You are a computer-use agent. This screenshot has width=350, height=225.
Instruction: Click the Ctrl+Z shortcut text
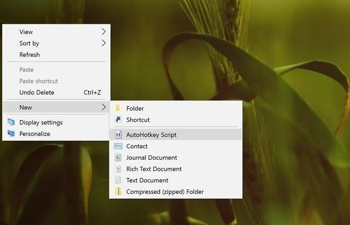click(92, 92)
